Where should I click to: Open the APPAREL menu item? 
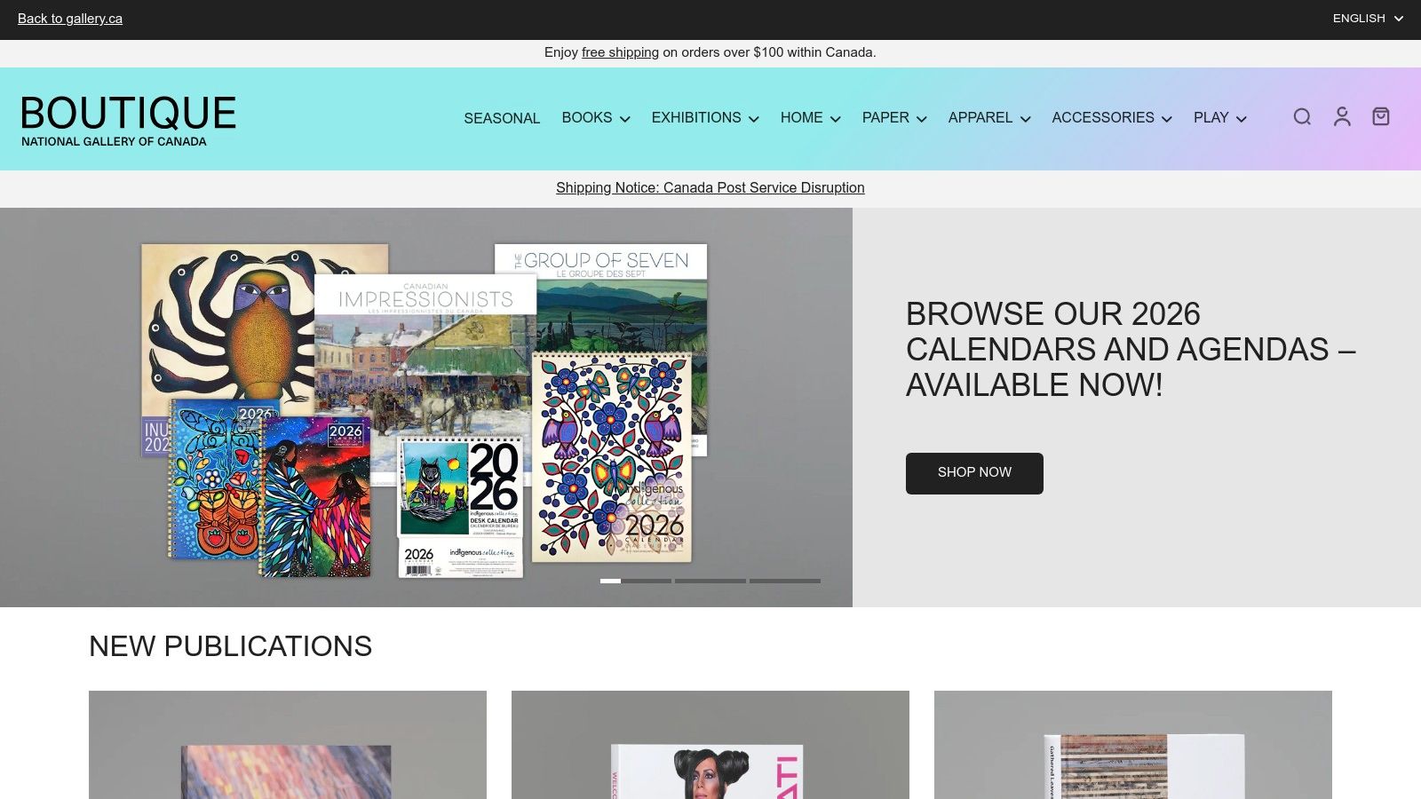click(x=980, y=118)
